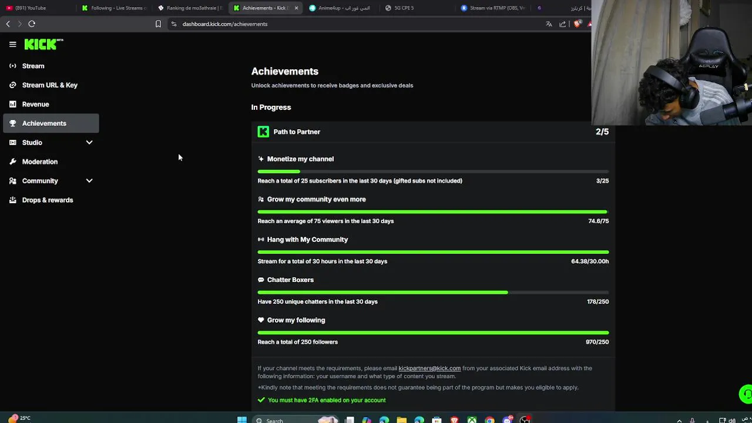The width and height of the screenshot is (752, 423).
Task: Click the Chatter Boxers progress bar
Action: [x=433, y=293]
